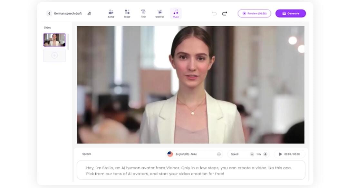Increase speech speed with plus button
Image resolution: width=348 pixels, height=188 pixels.
coord(265,154)
